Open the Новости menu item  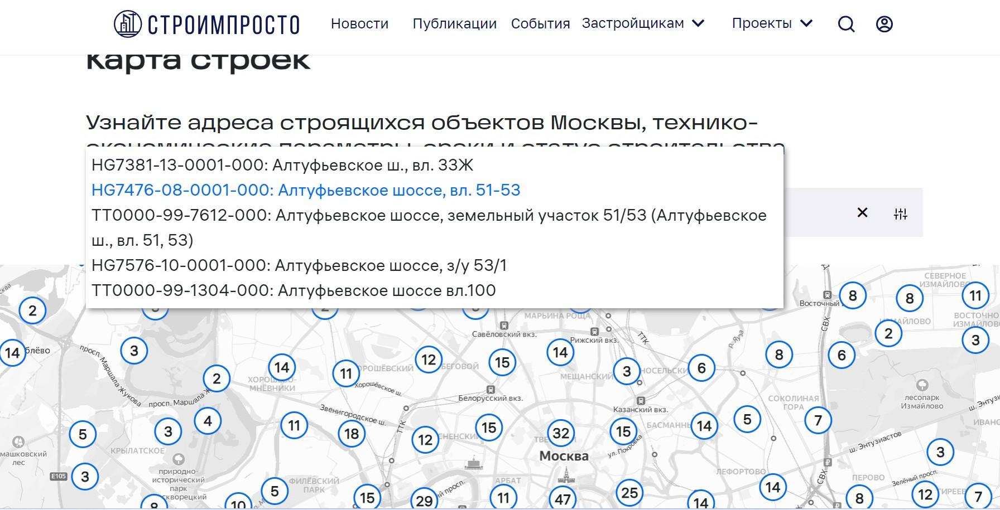(x=359, y=23)
